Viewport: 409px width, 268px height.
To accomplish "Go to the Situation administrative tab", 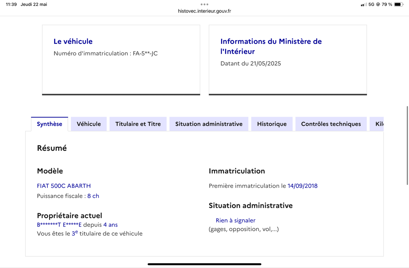I will coord(209,124).
